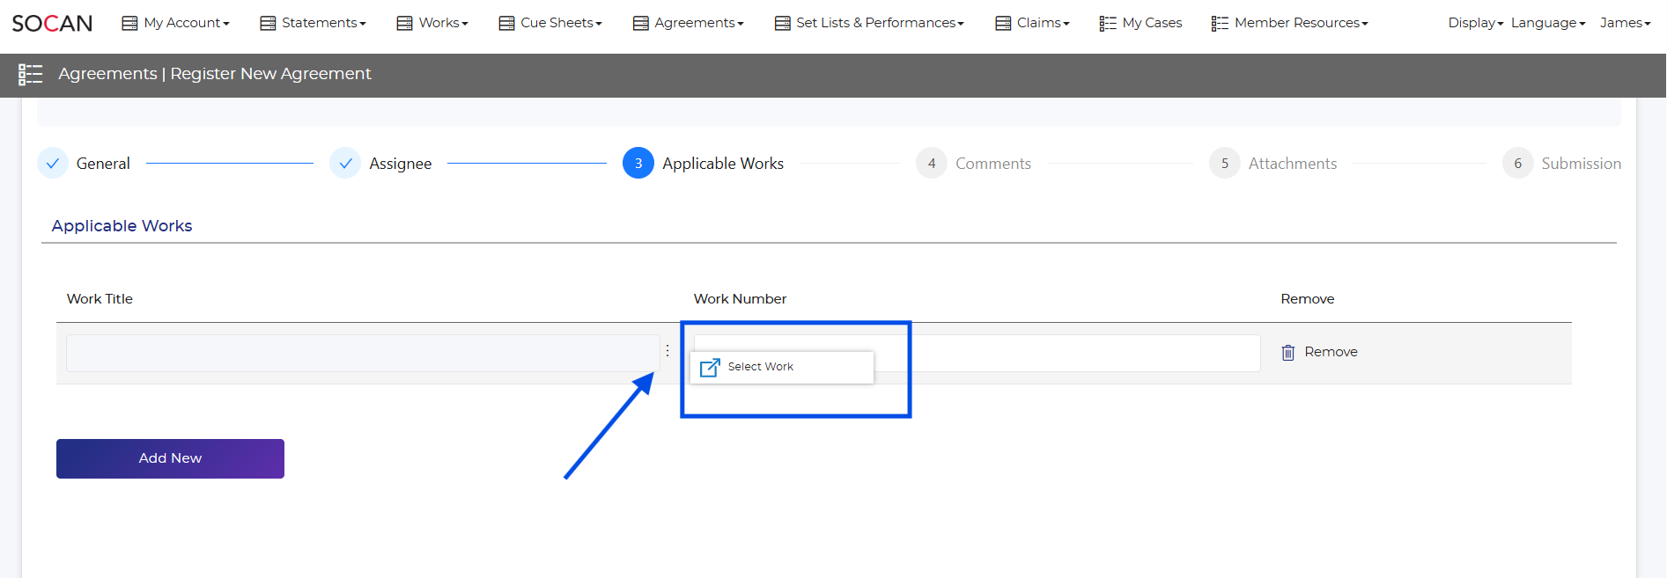Open the Statements dropdown menu

pos(313,23)
